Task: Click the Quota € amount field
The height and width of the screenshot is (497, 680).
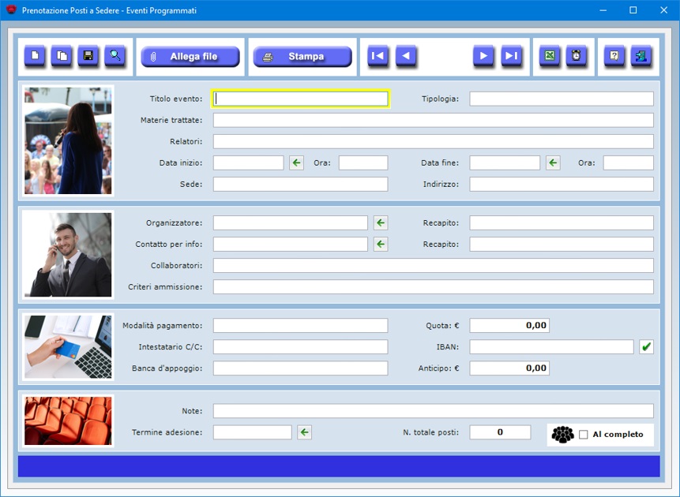Action: pos(509,325)
